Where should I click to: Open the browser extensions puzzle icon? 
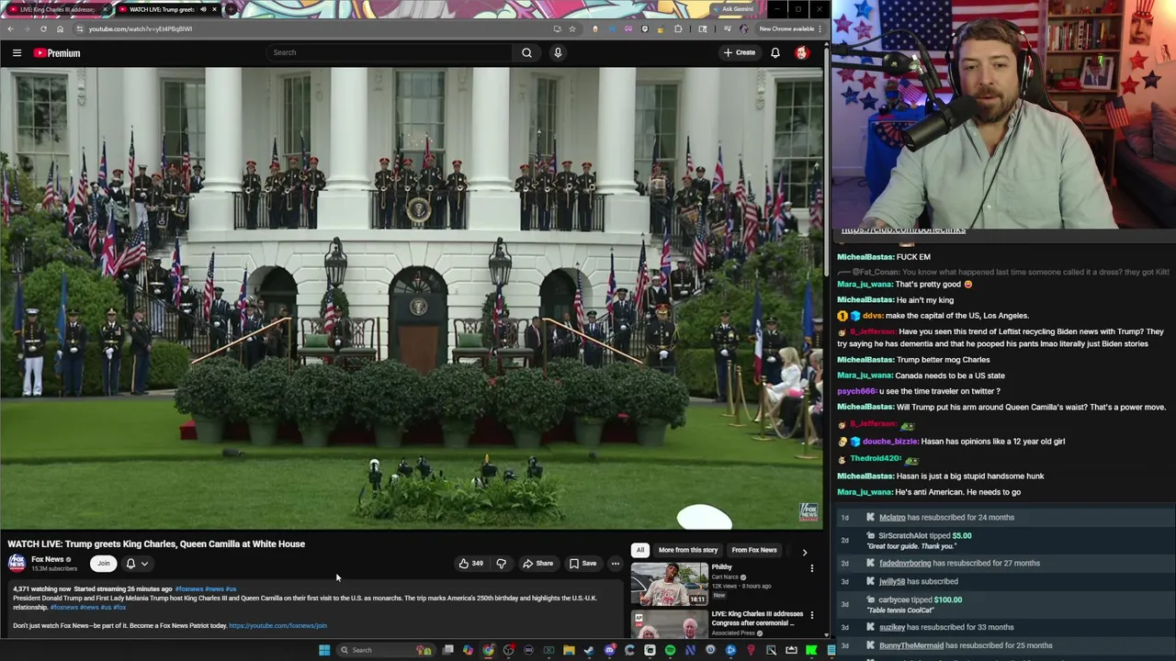pyautogui.click(x=678, y=28)
